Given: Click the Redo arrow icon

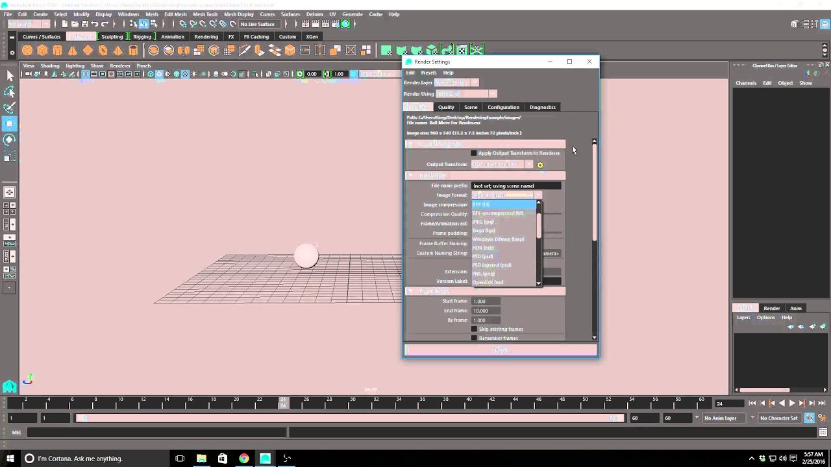Looking at the screenshot, I should pyautogui.click(x=105, y=24).
